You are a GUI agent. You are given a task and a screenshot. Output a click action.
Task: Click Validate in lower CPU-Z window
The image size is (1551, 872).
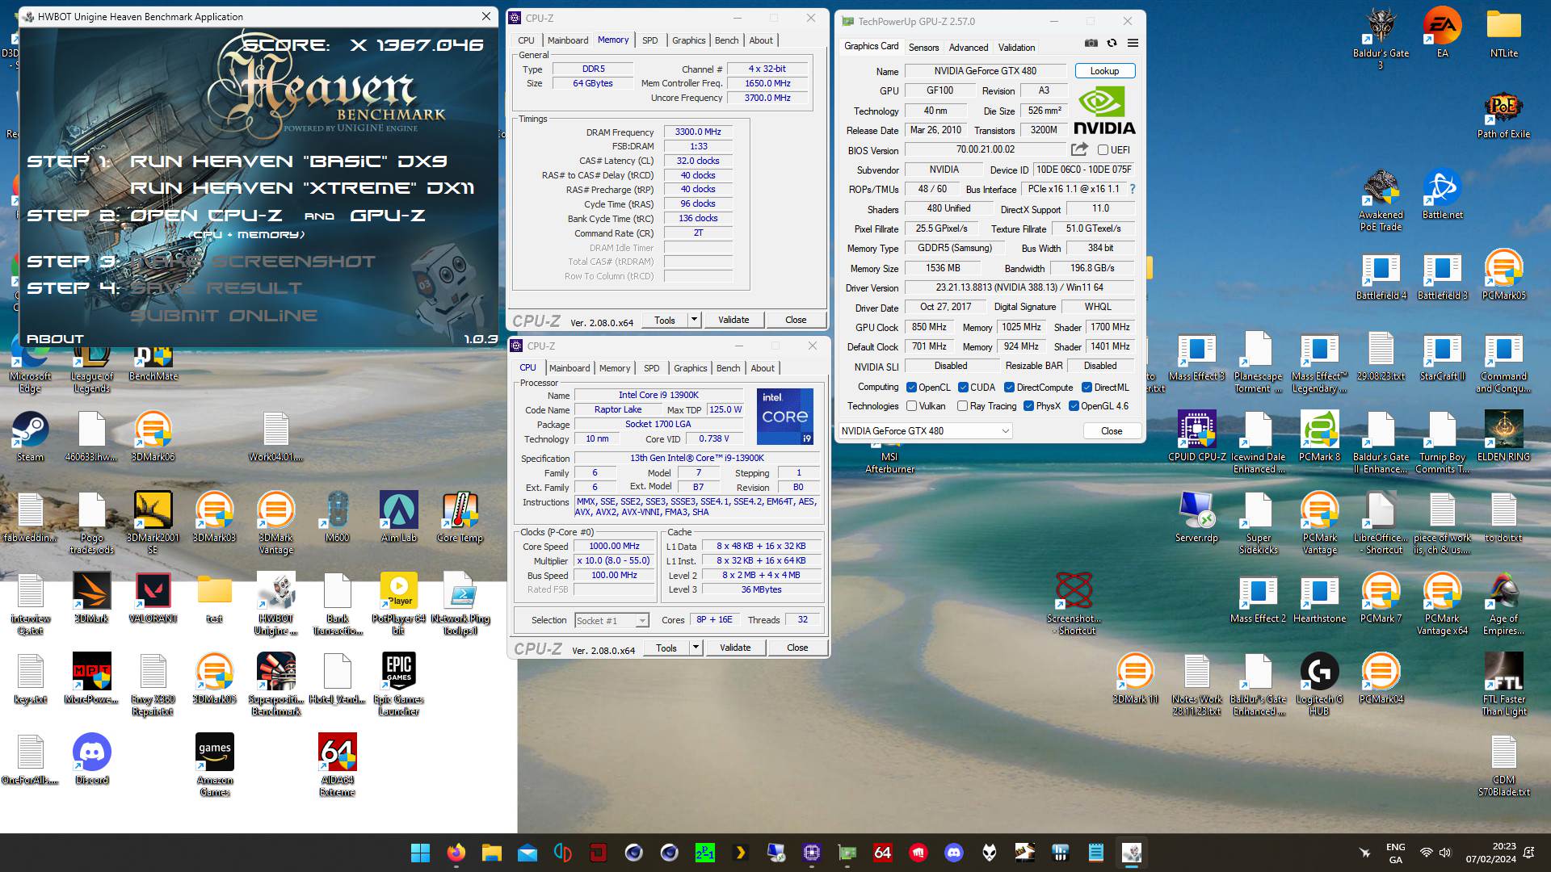[x=735, y=648]
